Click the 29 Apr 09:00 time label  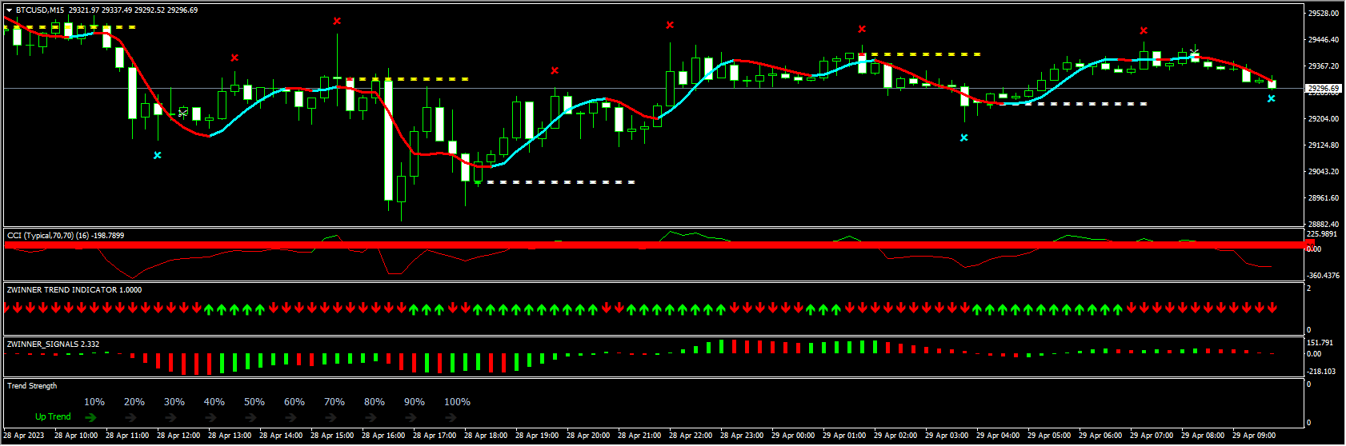1254,436
